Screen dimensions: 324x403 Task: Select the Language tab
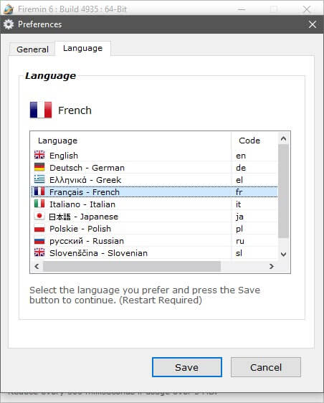point(82,48)
